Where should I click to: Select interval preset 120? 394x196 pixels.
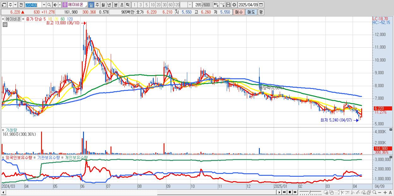(176, 5)
